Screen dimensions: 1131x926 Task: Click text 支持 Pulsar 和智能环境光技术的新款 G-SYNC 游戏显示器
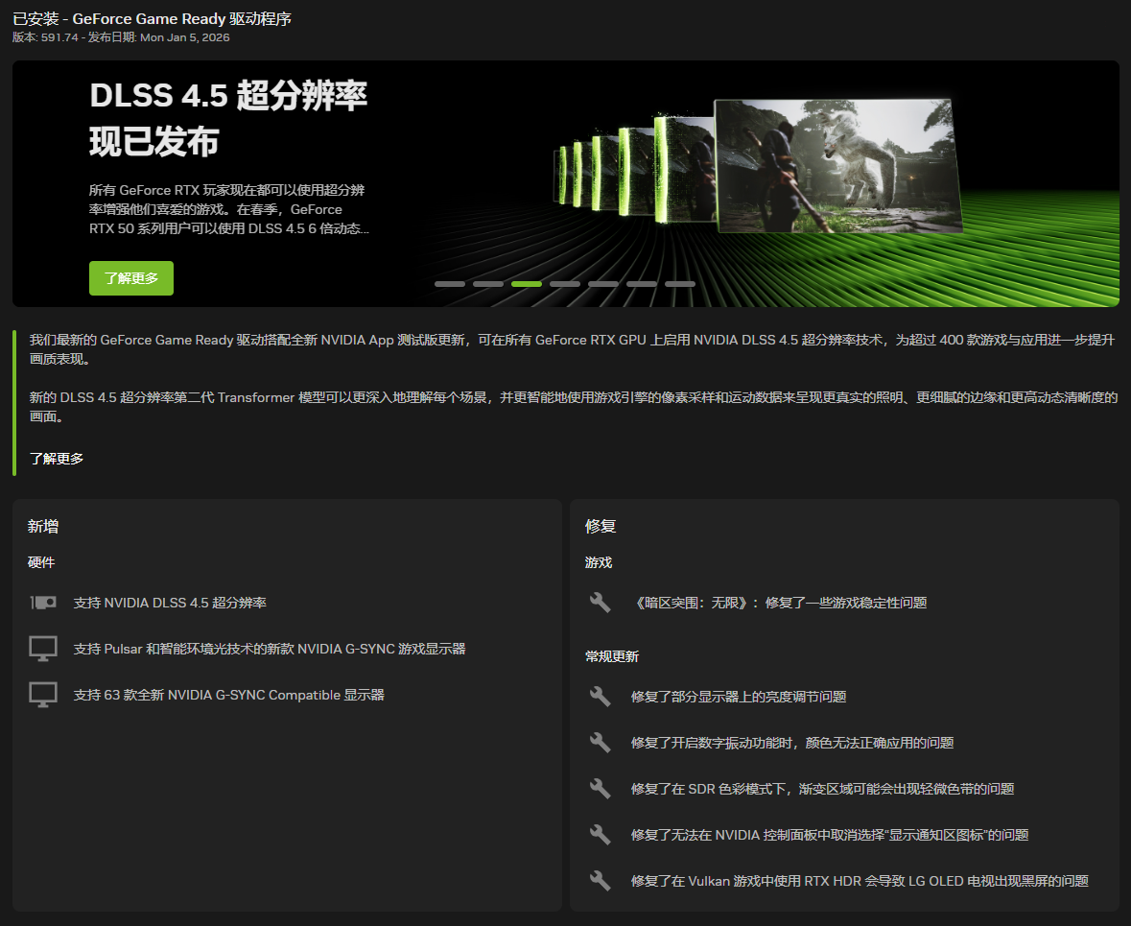[x=270, y=649]
